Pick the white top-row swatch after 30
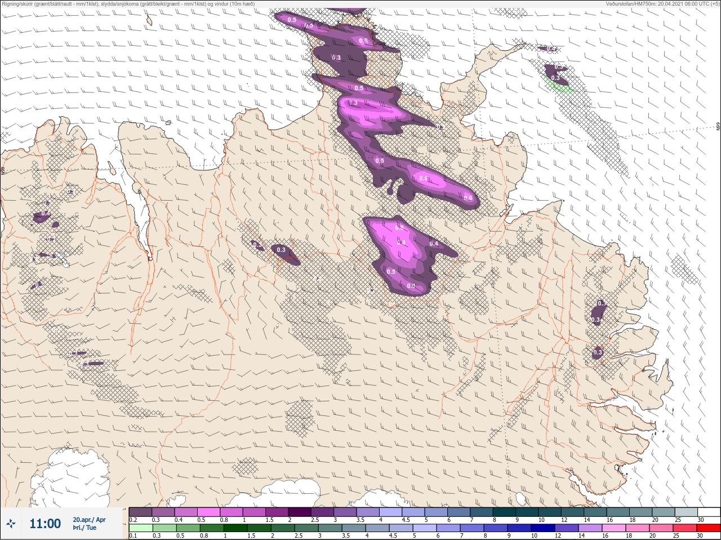The height and width of the screenshot is (540, 721). tap(709, 512)
